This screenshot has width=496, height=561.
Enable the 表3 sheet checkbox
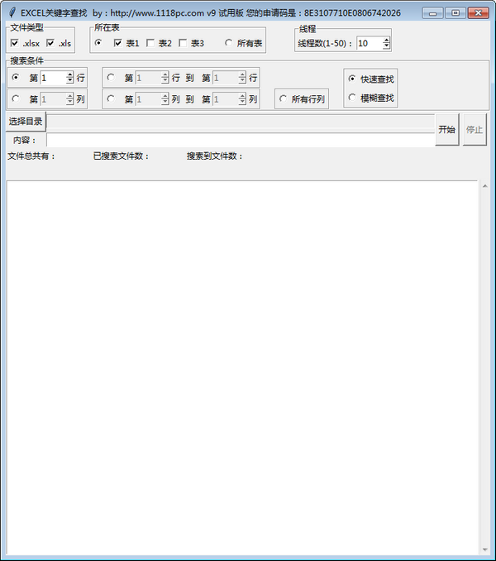(x=183, y=43)
